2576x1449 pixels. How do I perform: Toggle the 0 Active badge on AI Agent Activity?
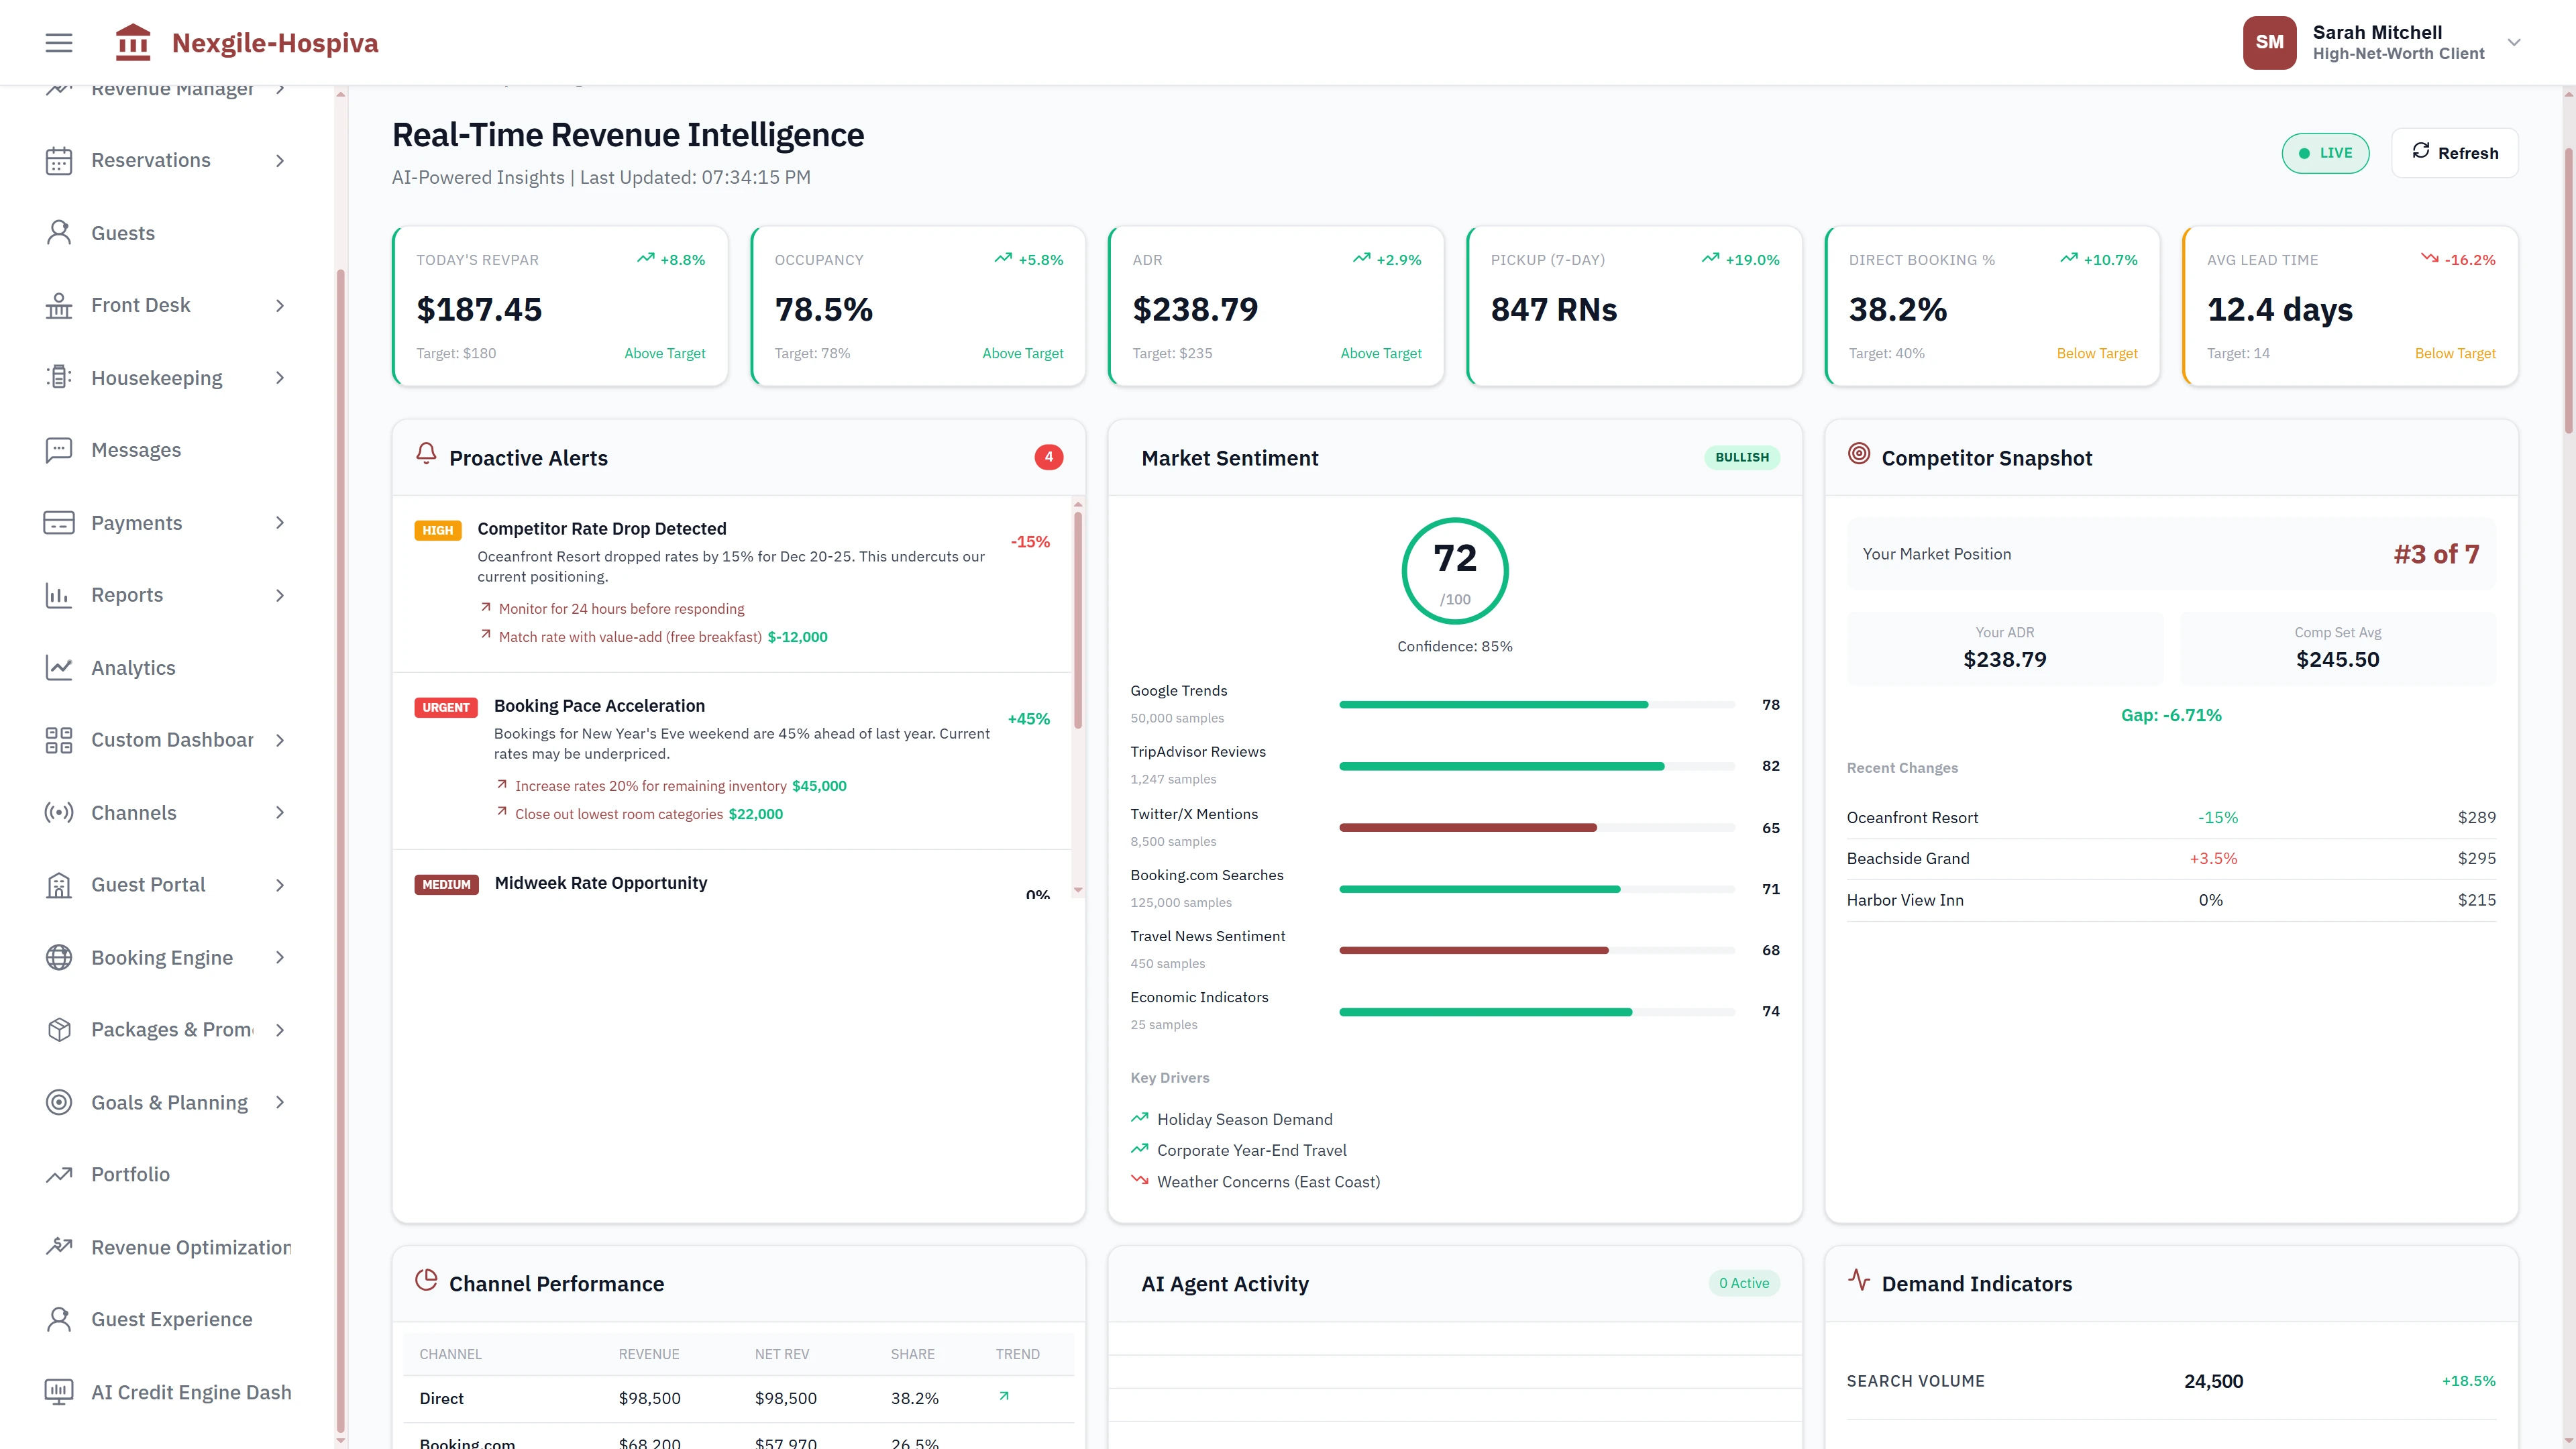point(1743,1282)
